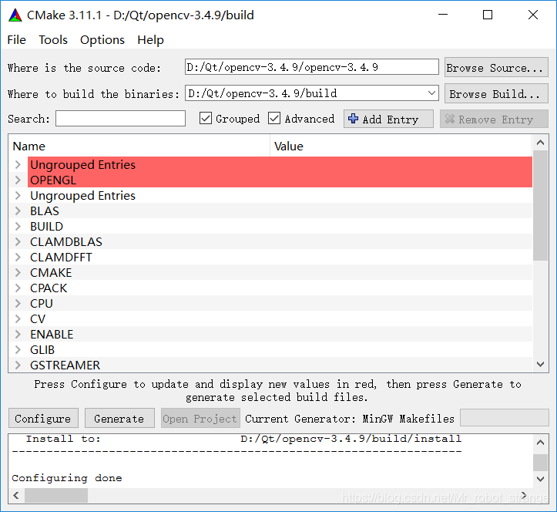Screen dimensions: 557x512
Task: Expand the ENABLE group
Action: click(18, 334)
